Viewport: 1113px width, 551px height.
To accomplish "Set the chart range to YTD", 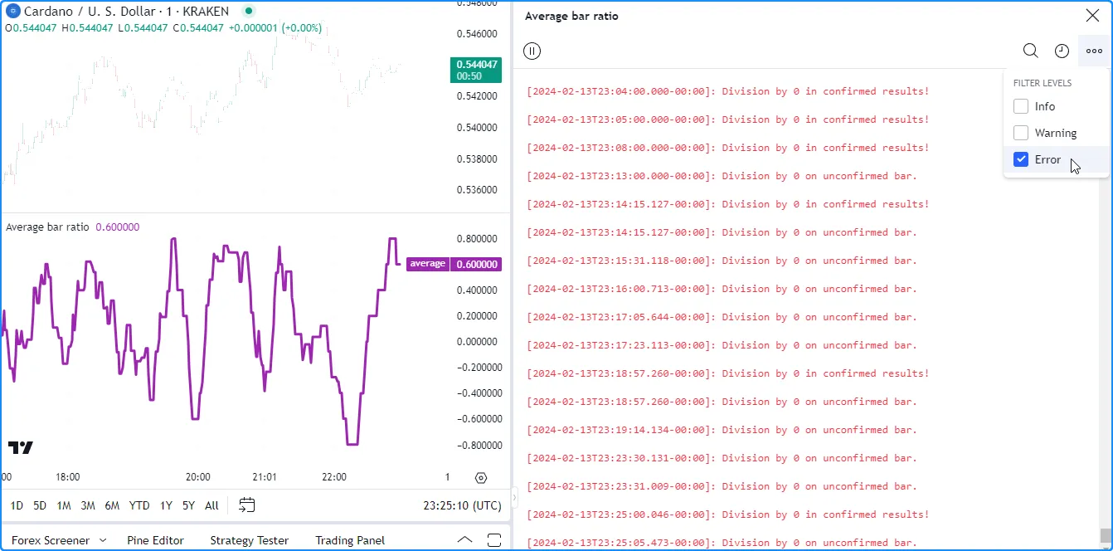I will pyautogui.click(x=139, y=505).
